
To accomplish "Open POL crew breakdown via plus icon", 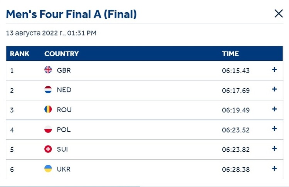I will tap(274, 129).
